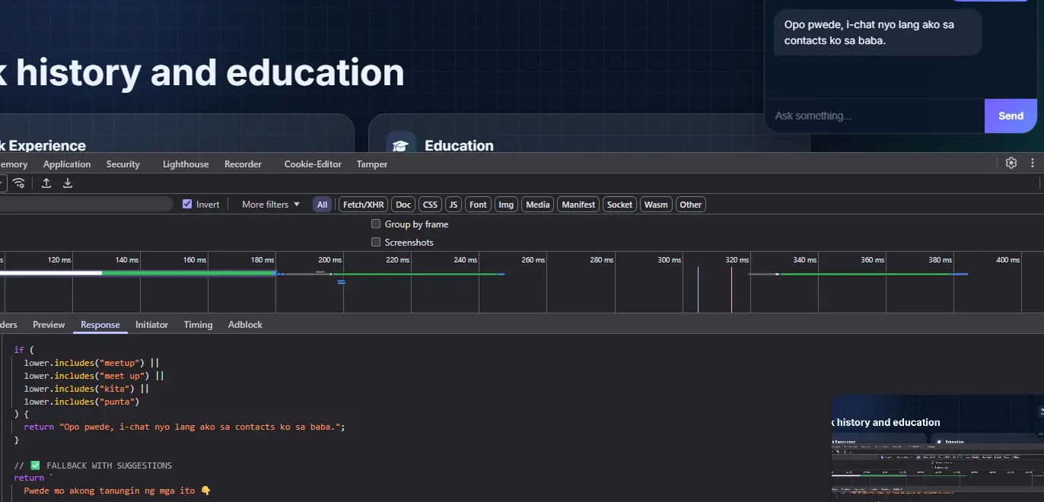Filter requests by Img type
Screen dimensions: 1044x502
[x=506, y=204]
